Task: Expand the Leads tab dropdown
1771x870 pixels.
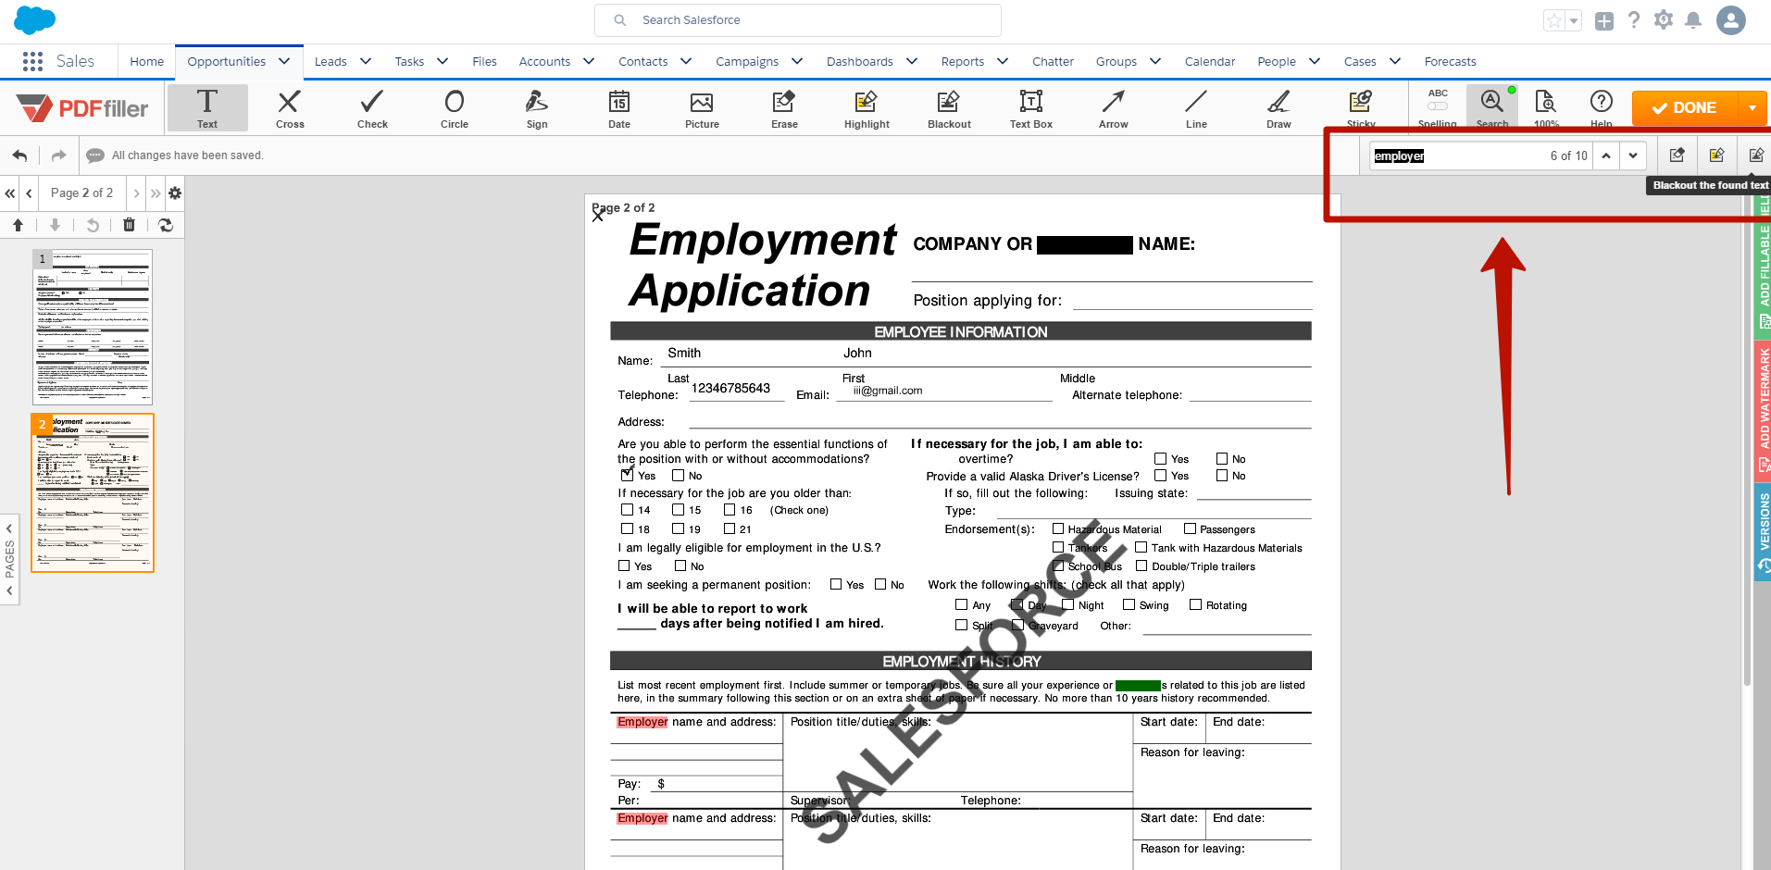Action: tap(366, 61)
